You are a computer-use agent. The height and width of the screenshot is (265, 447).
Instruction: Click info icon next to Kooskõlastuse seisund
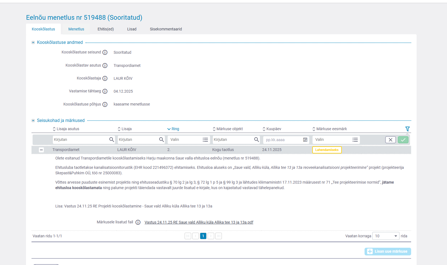click(105, 52)
